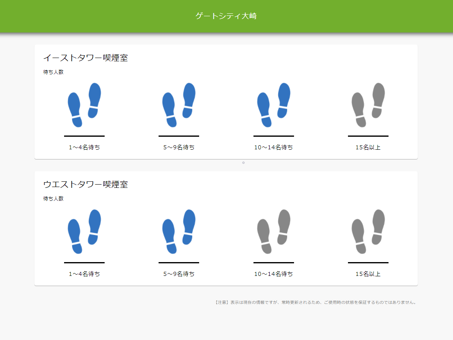Click the West Tower gray 10〜14名待ち footprint icon
The image size is (453, 340).
274,232
